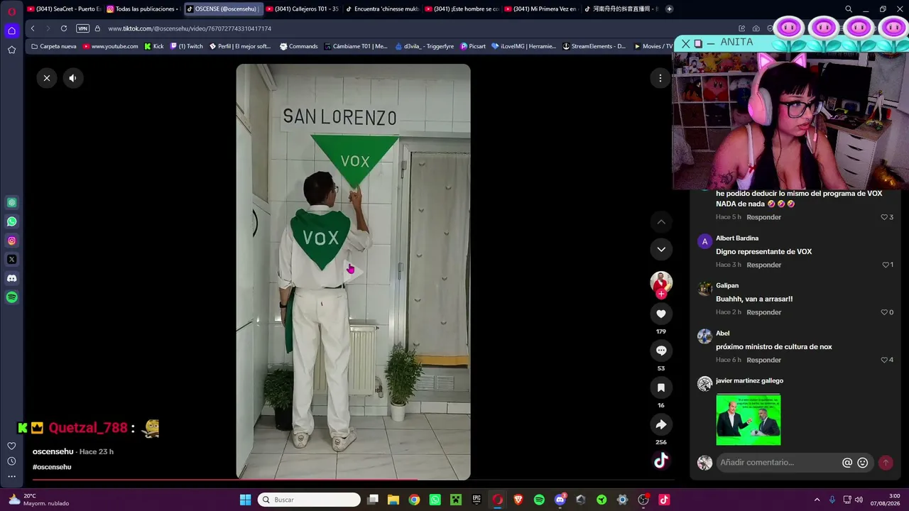Click the taskbar Buscar search box
This screenshot has width=909, height=511.
309,500
